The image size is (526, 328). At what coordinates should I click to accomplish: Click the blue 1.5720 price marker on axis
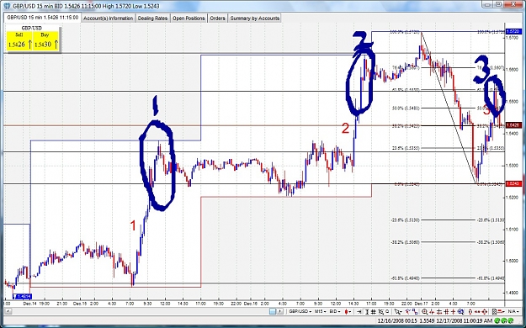[513, 31]
